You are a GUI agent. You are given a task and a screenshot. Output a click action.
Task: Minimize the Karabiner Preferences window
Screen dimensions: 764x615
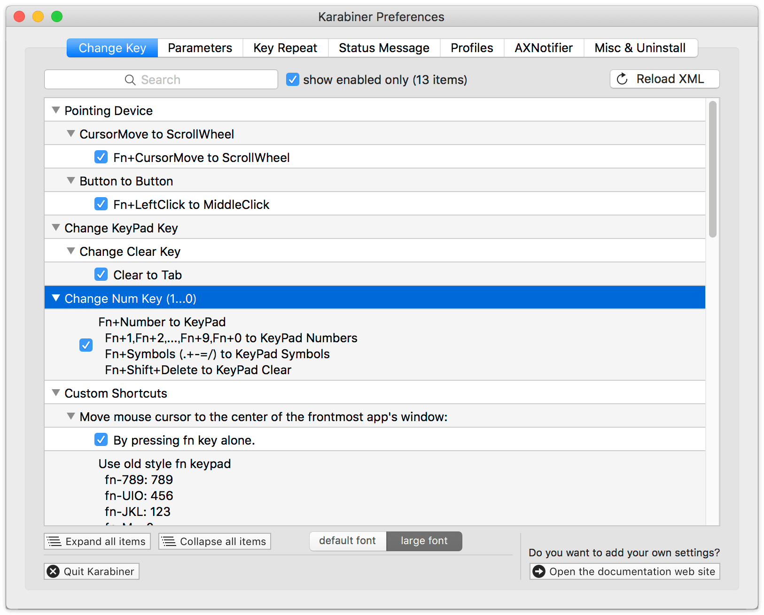tap(38, 17)
